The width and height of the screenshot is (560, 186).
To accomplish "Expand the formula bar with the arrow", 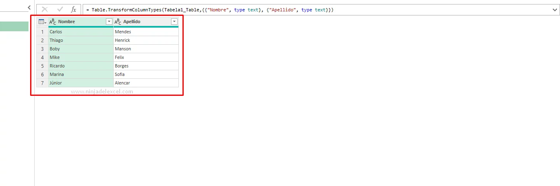I will coord(554,9).
